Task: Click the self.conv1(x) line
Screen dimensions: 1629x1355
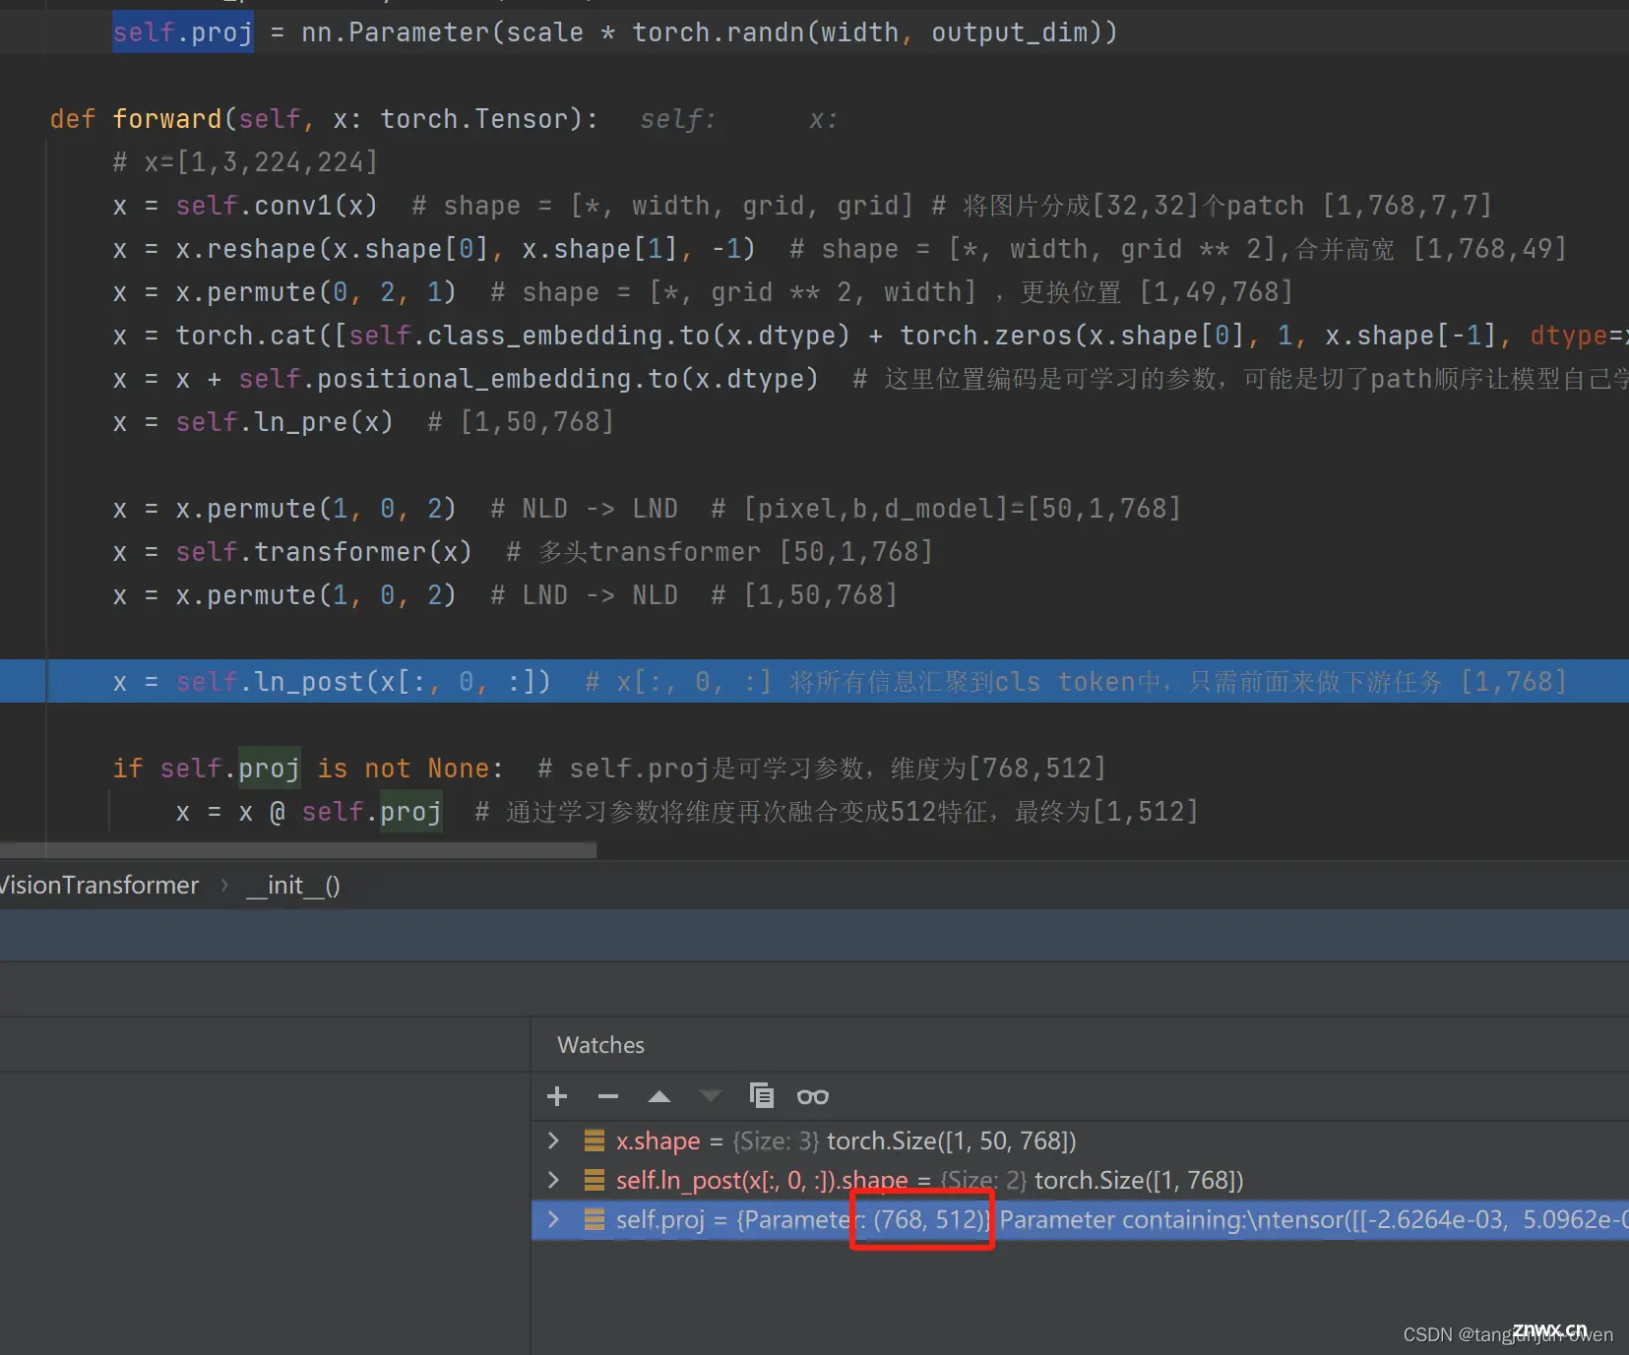Action: 802,206
